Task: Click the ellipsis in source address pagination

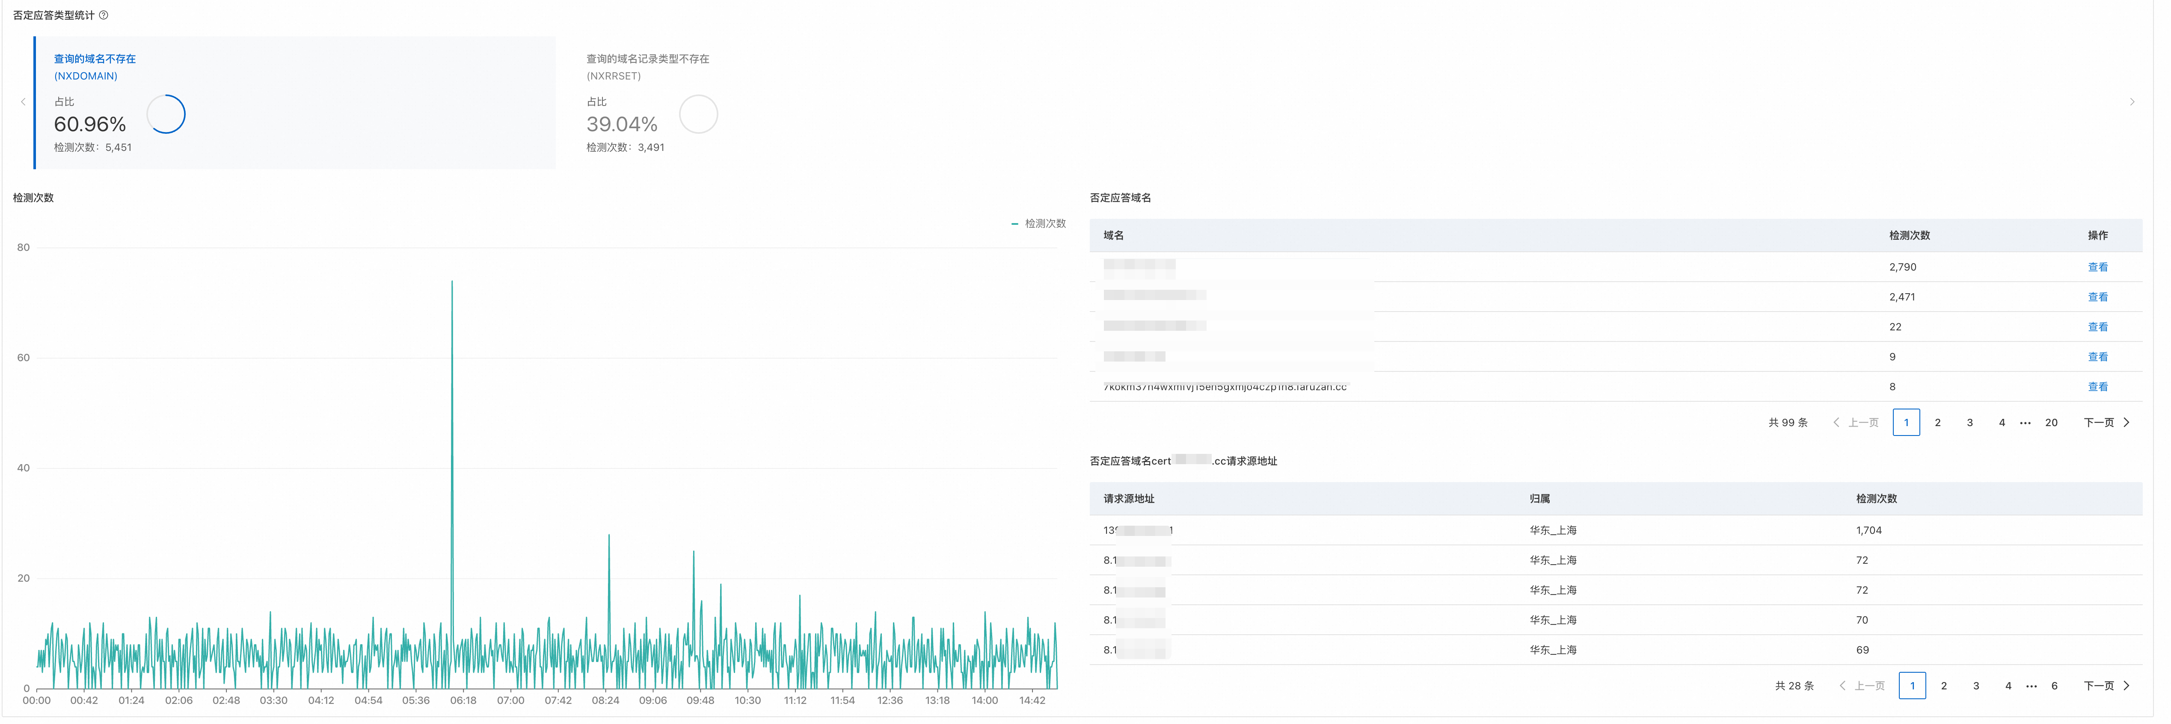Action: click(x=2031, y=686)
